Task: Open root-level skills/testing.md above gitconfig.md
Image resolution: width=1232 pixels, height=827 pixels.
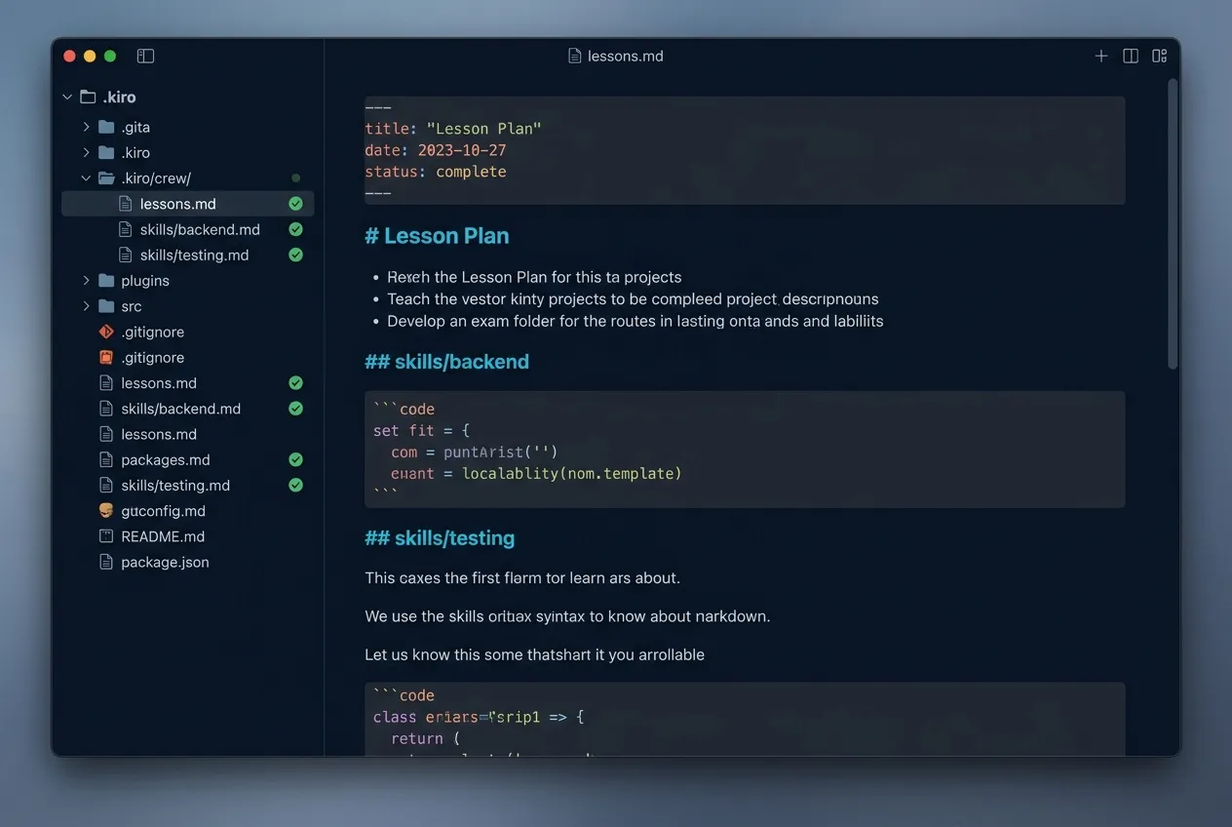Action: [x=175, y=485]
